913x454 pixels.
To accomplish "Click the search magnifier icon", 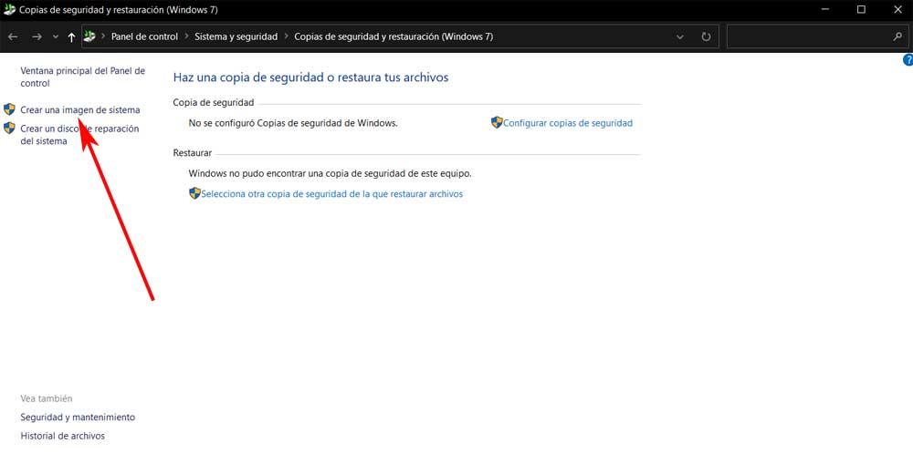I will click(x=897, y=36).
